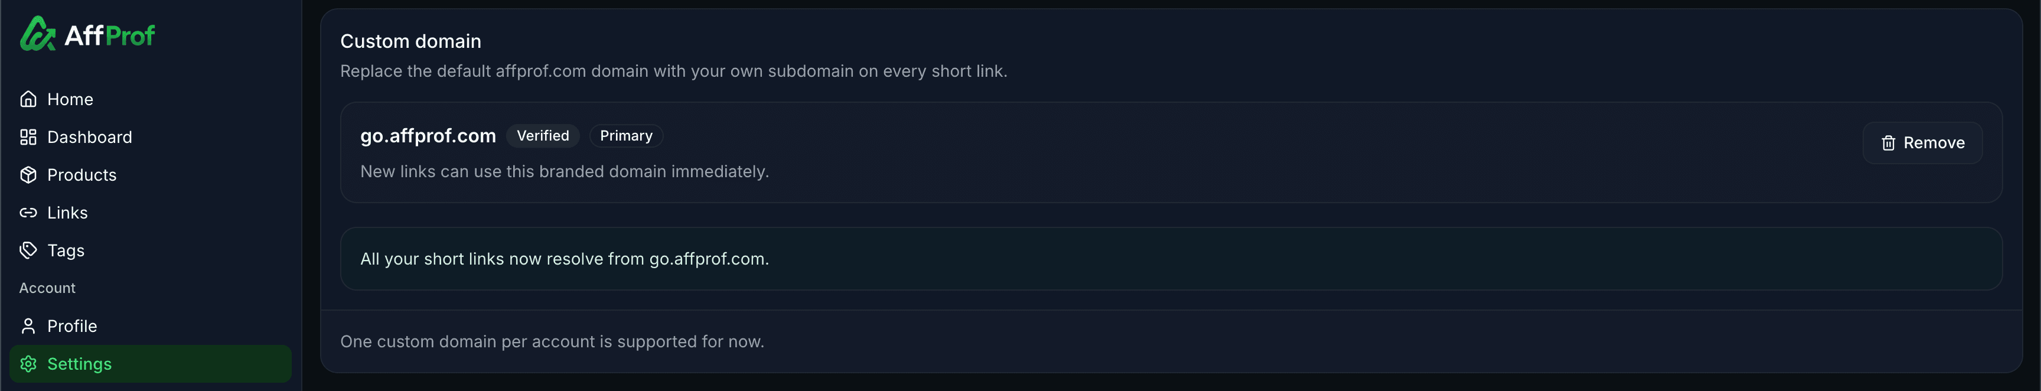Click the chain-link icon next to Links
Screen dimensions: 2041x391
pyautogui.click(x=28, y=212)
